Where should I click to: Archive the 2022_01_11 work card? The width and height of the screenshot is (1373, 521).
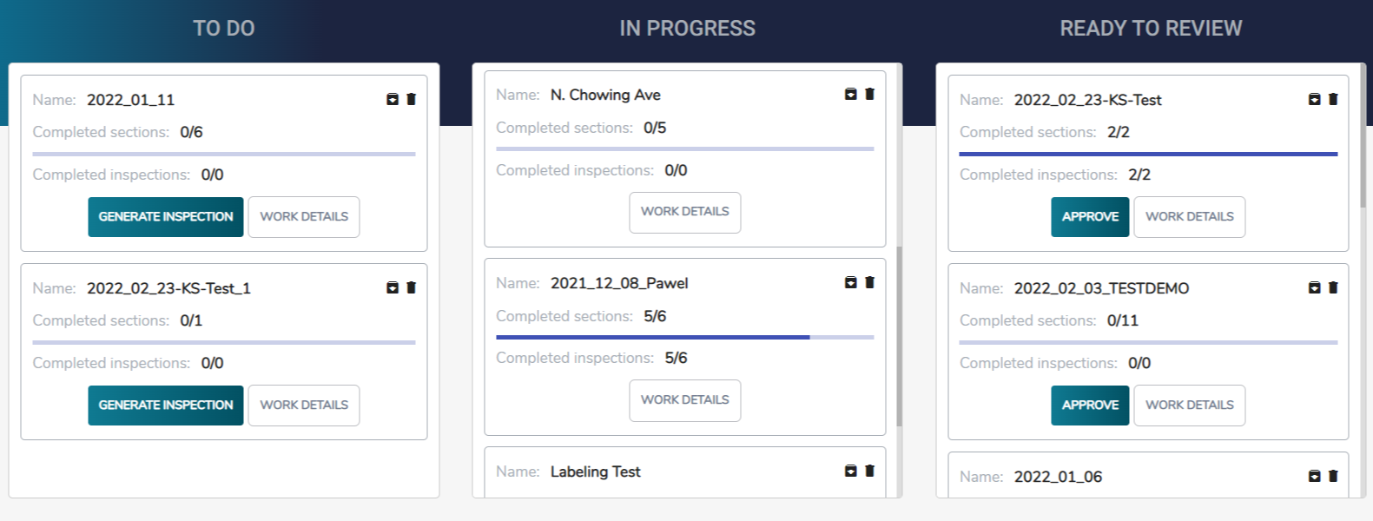click(x=393, y=99)
